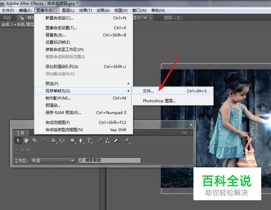Image resolution: width=271 pixels, height=210 pixels.
Task: Open the 窗口(W) menu
Action: point(139,11)
